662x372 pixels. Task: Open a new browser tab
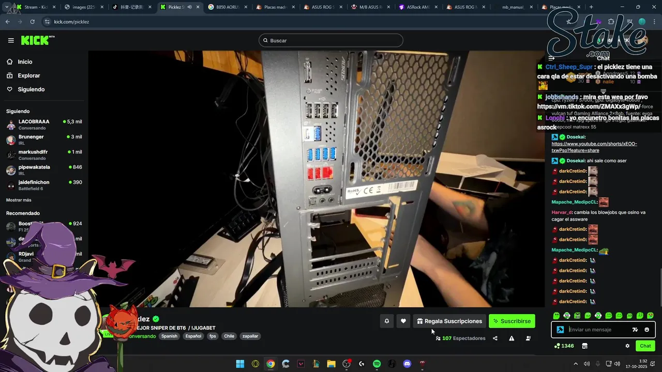pyautogui.click(x=591, y=7)
